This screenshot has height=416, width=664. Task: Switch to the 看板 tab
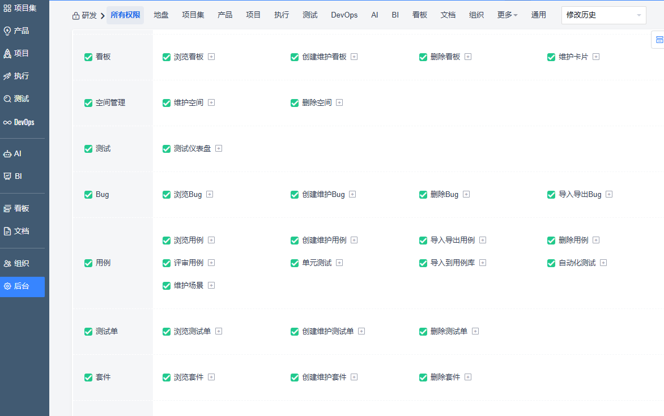click(x=420, y=15)
